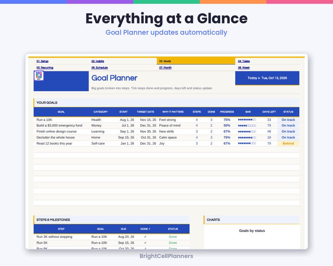Select the DAYS LEFT column header
This screenshot has height=266, width=333.
click(x=269, y=112)
